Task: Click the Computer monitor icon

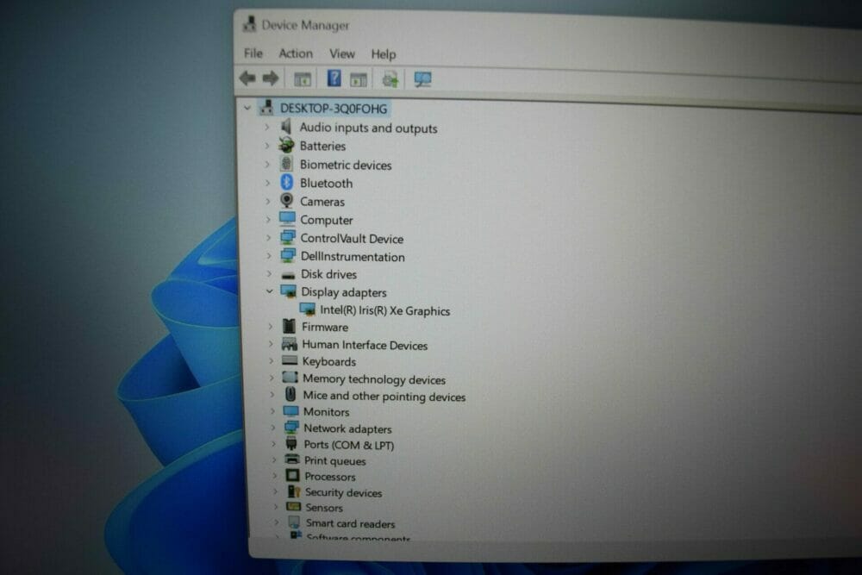Action: tap(287, 219)
